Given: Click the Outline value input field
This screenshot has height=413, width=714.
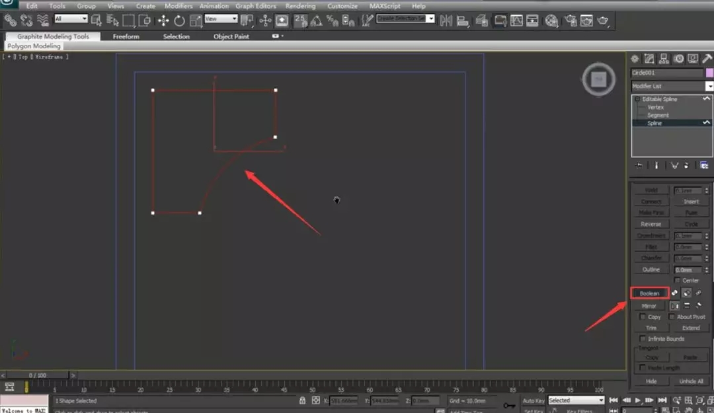Looking at the screenshot, I should coord(688,270).
